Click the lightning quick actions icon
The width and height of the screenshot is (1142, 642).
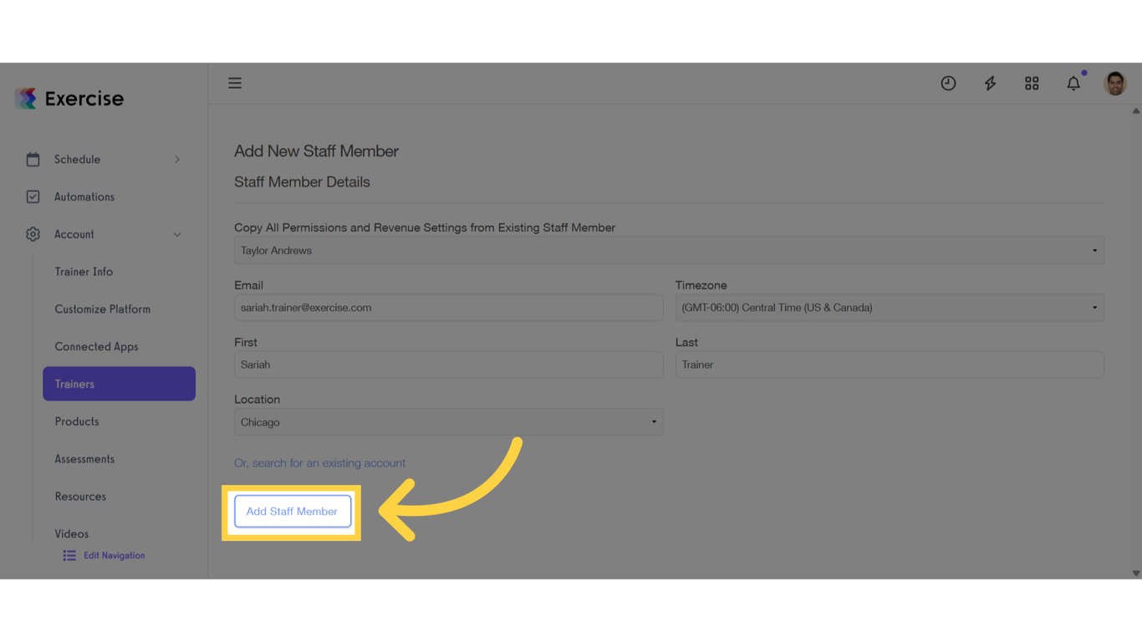pyautogui.click(x=990, y=83)
